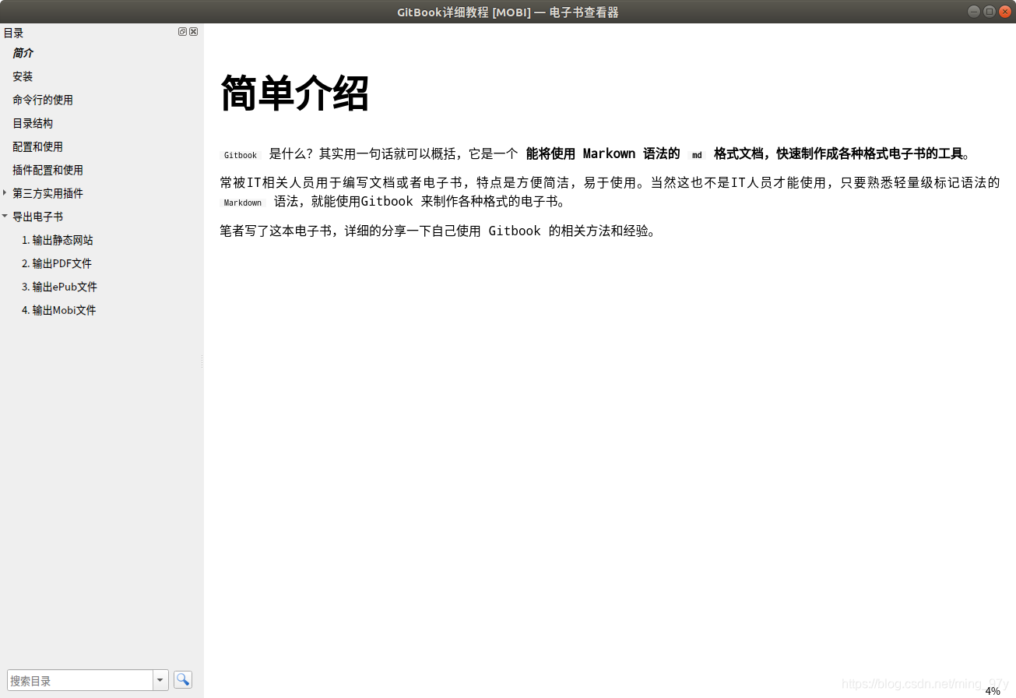This screenshot has height=698, width=1016.
Task: Click the 4% reading progress indicator
Action: point(993,691)
